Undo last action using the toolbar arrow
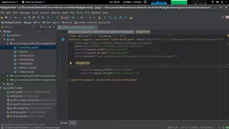229x129 pixels. pos(16,18)
